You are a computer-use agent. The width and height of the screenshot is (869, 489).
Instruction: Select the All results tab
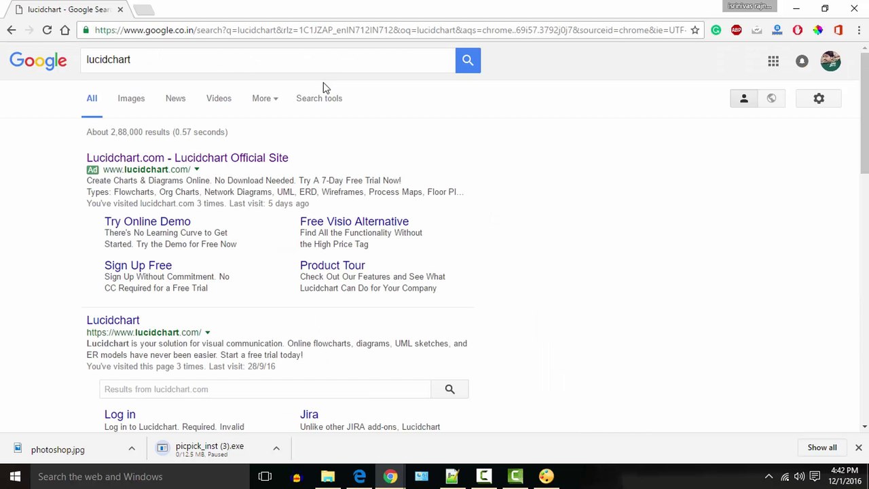pyautogui.click(x=92, y=98)
